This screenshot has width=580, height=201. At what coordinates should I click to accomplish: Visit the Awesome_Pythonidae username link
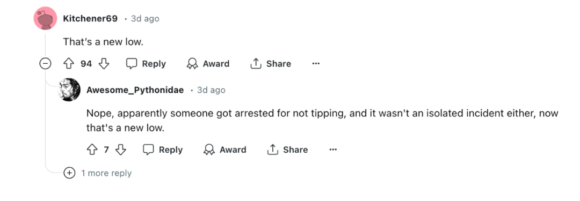[x=135, y=90]
